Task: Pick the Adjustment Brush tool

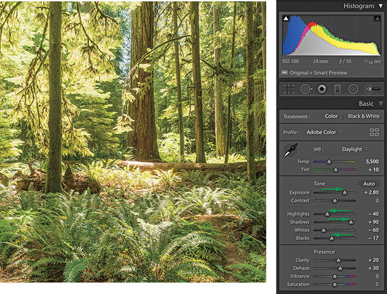Action: (372, 88)
